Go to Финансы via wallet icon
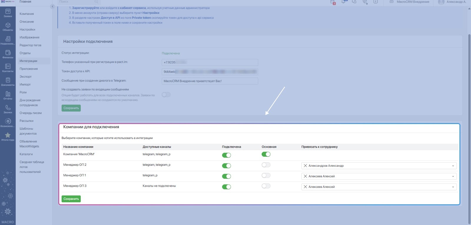Screen dimensions: 471x225 (x=8, y=54)
